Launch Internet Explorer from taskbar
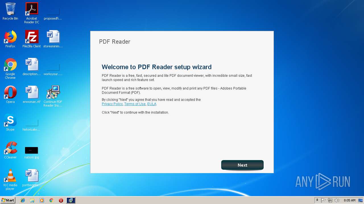Viewport: 364px width, 204px height. 23,200
